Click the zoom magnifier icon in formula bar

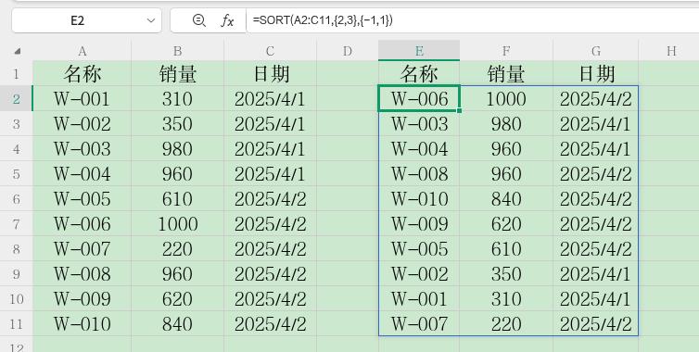tap(198, 20)
